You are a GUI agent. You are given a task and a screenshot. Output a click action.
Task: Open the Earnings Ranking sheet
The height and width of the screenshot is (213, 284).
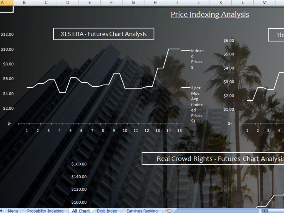[142, 211]
